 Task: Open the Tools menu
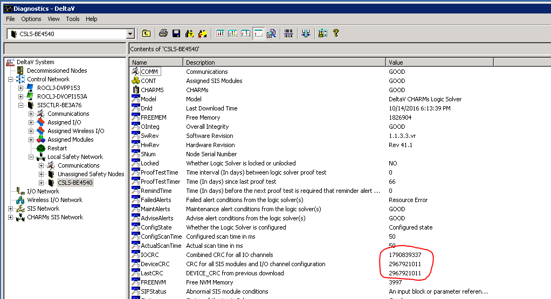coord(73,19)
